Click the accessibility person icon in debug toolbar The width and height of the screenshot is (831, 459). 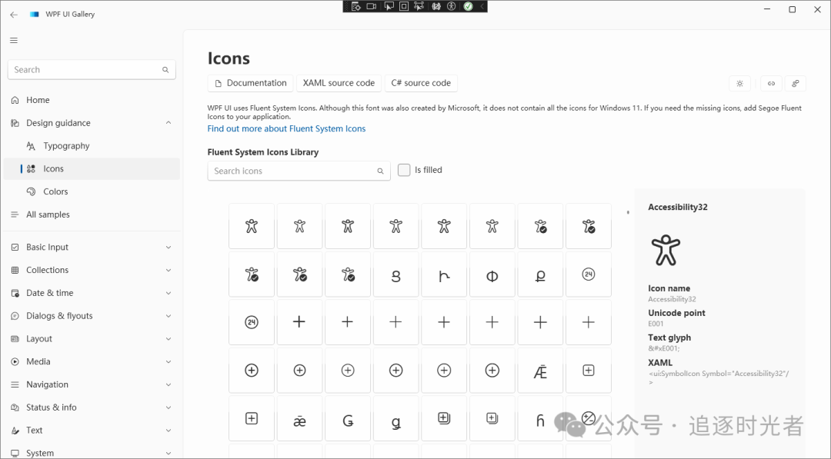pyautogui.click(x=452, y=6)
